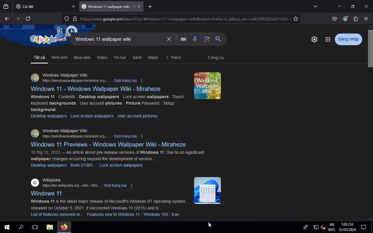The height and width of the screenshot is (233, 373).
Task: Select the Video filter
Action: pos(102,57)
